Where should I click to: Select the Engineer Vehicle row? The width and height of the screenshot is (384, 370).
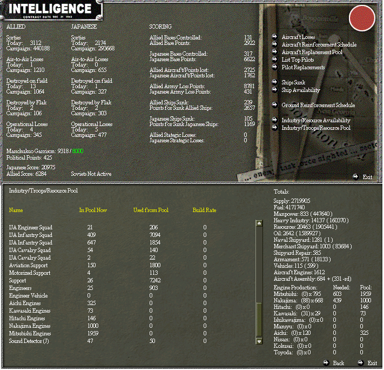108,295
